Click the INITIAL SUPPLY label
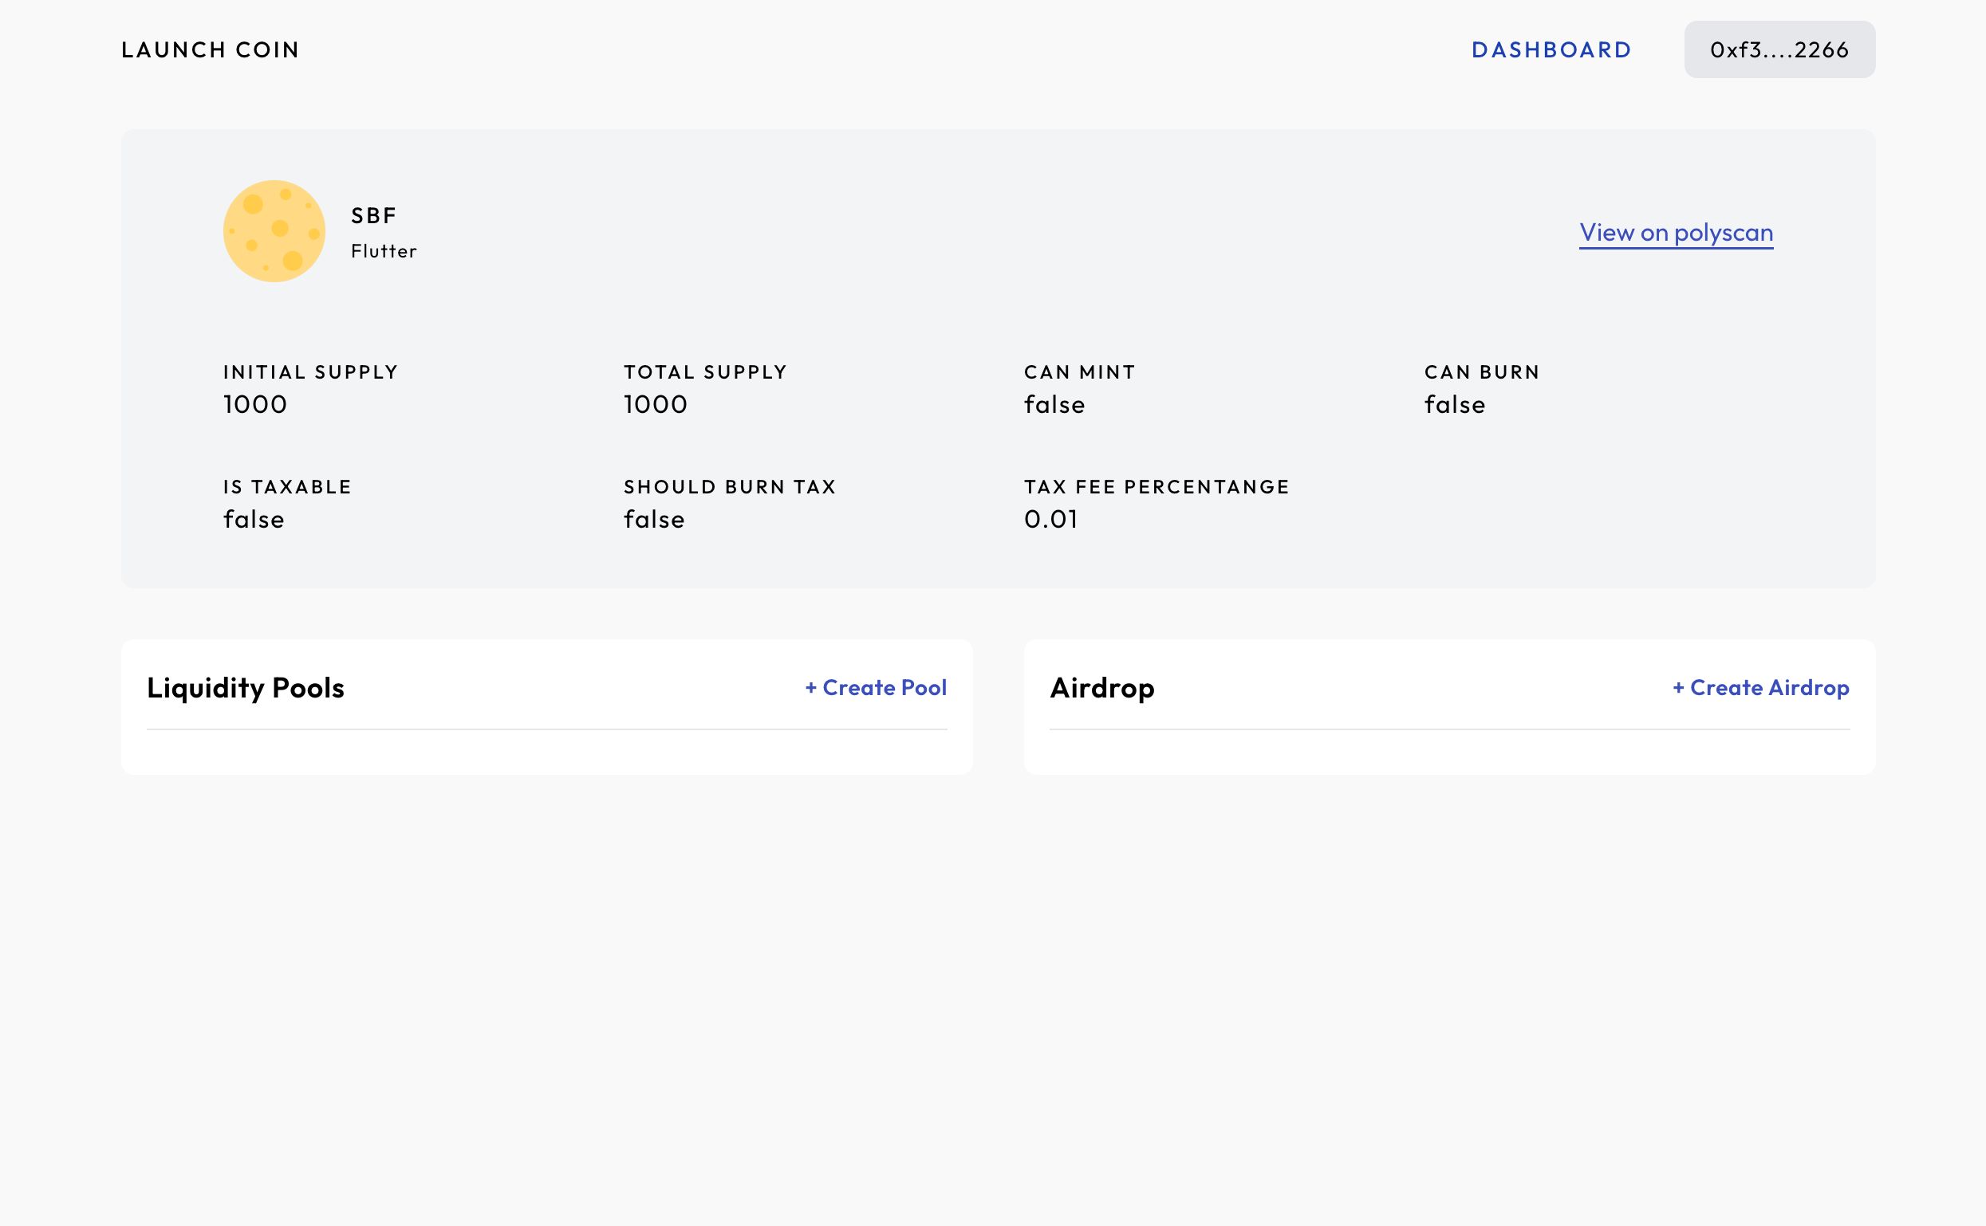 click(311, 372)
